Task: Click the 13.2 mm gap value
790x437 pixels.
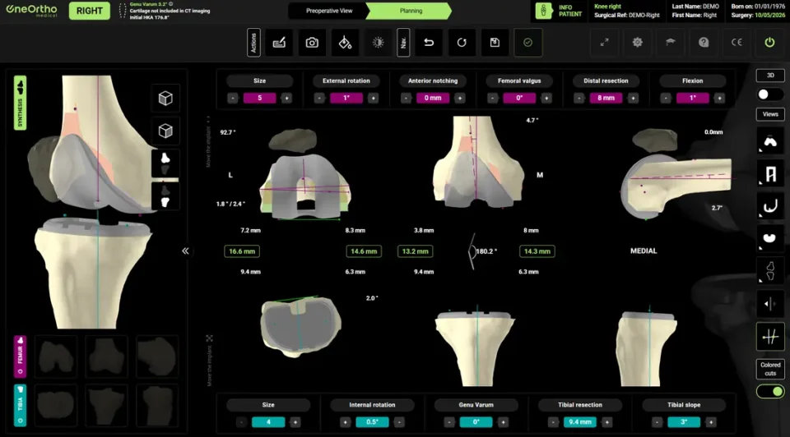Action: point(415,251)
